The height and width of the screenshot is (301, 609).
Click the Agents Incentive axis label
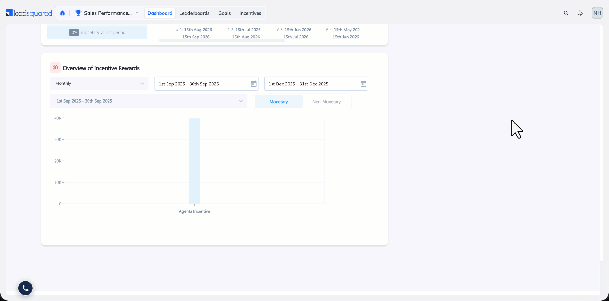point(194,211)
